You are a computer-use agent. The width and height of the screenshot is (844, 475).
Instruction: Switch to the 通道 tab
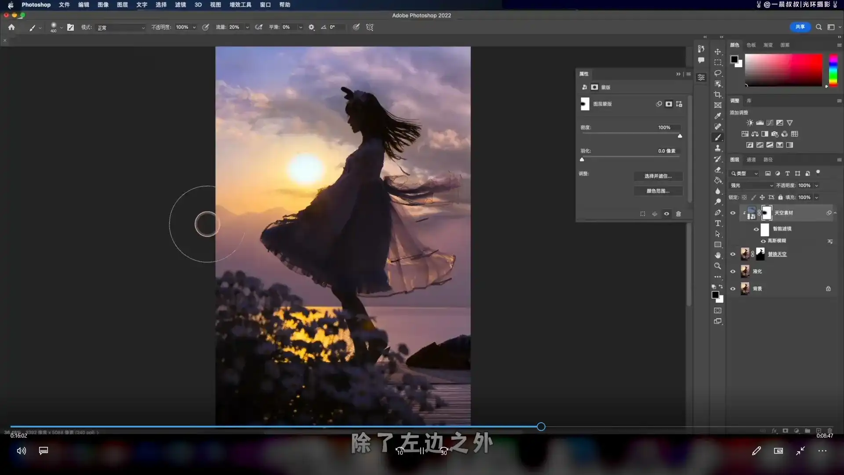(751, 160)
